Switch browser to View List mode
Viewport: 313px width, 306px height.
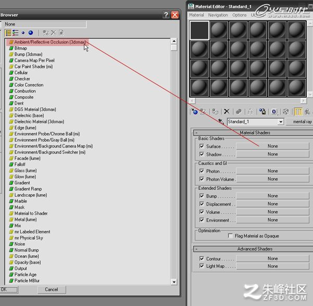[8, 32]
